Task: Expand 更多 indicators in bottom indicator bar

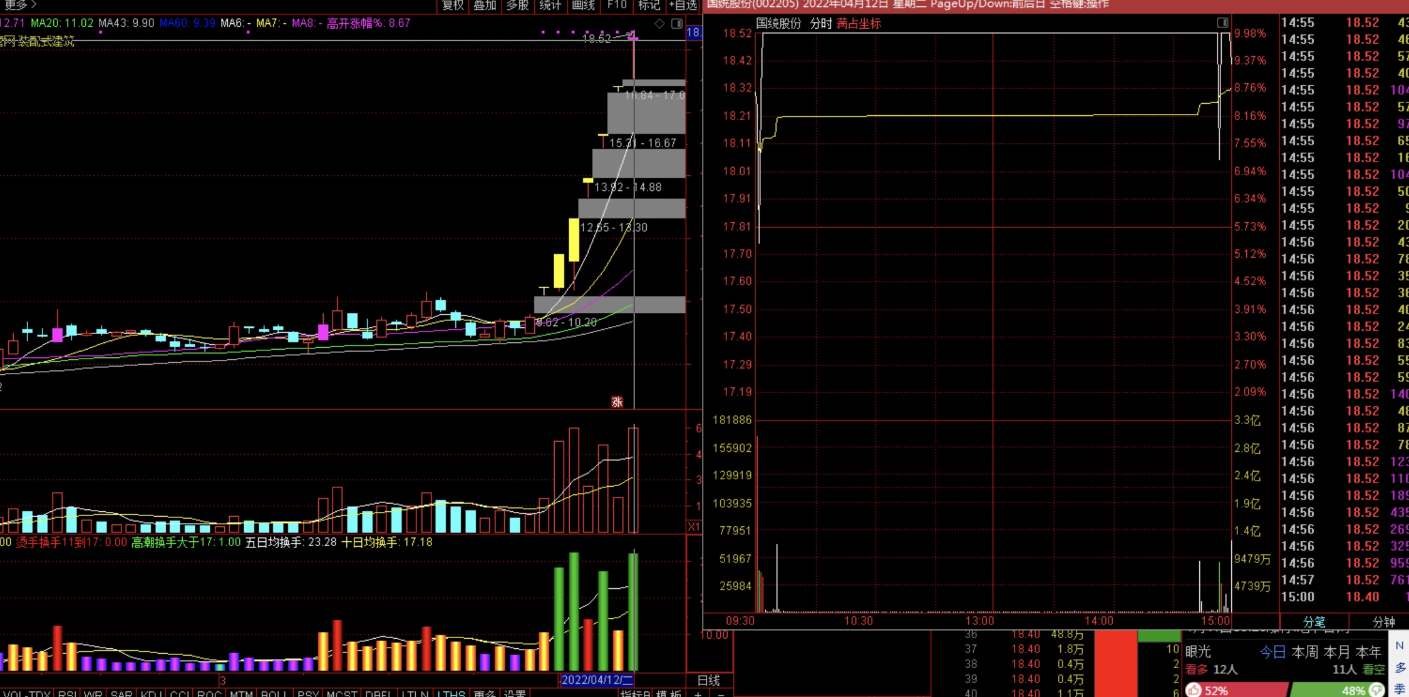Action: [484, 693]
